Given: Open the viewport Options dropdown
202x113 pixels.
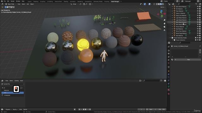Looking at the screenshot, I should pos(163,7).
